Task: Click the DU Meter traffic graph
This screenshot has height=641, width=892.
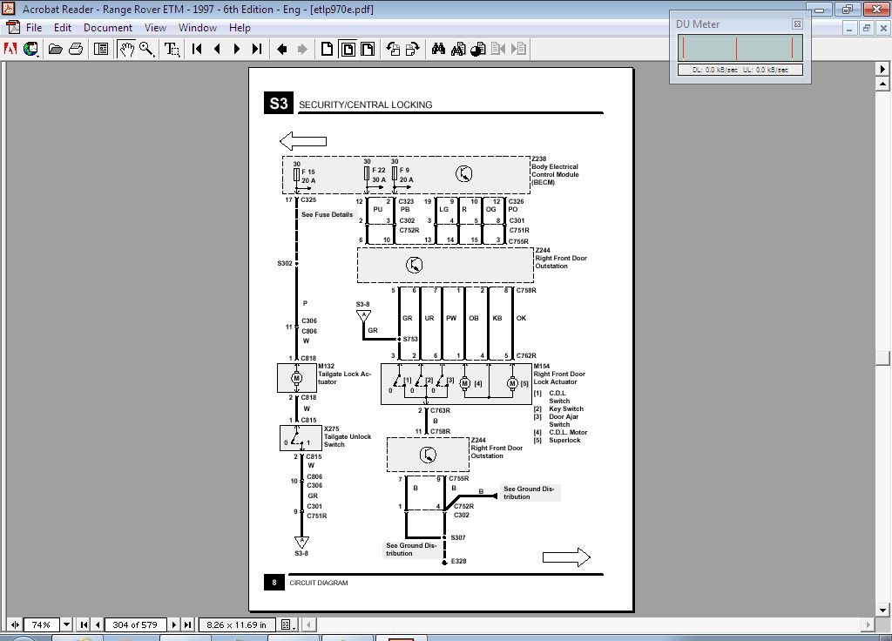Action: (740, 48)
